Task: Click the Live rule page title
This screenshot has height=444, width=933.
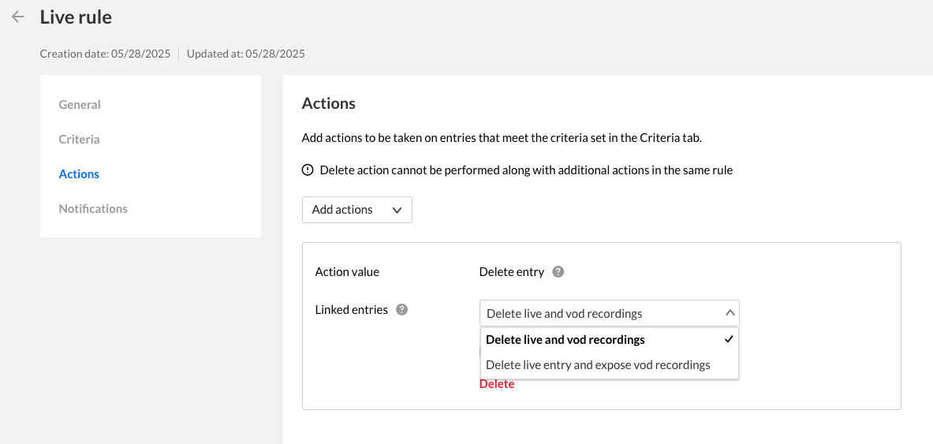Action: tap(76, 17)
